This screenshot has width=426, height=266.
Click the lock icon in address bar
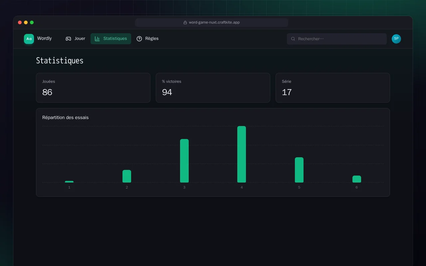click(185, 23)
